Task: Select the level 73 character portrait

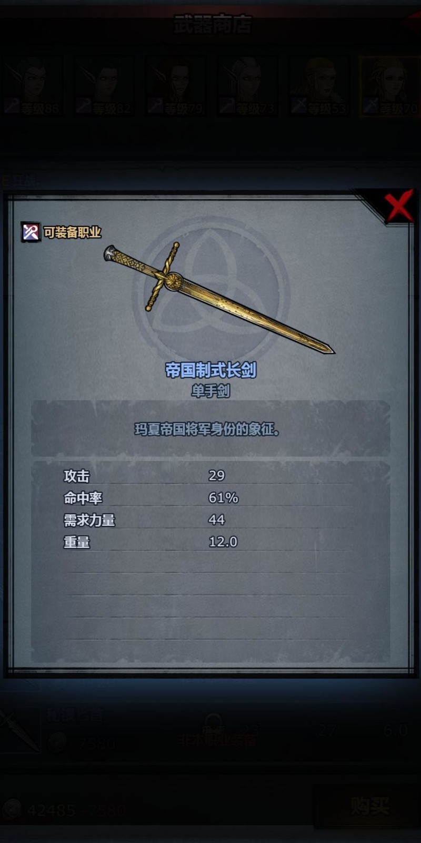Action: [247, 86]
